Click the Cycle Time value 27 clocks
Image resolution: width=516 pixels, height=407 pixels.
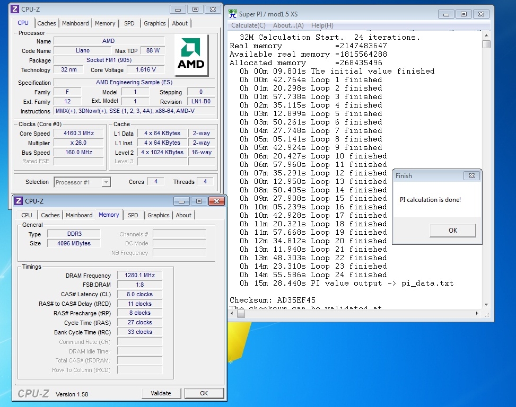[140, 322]
